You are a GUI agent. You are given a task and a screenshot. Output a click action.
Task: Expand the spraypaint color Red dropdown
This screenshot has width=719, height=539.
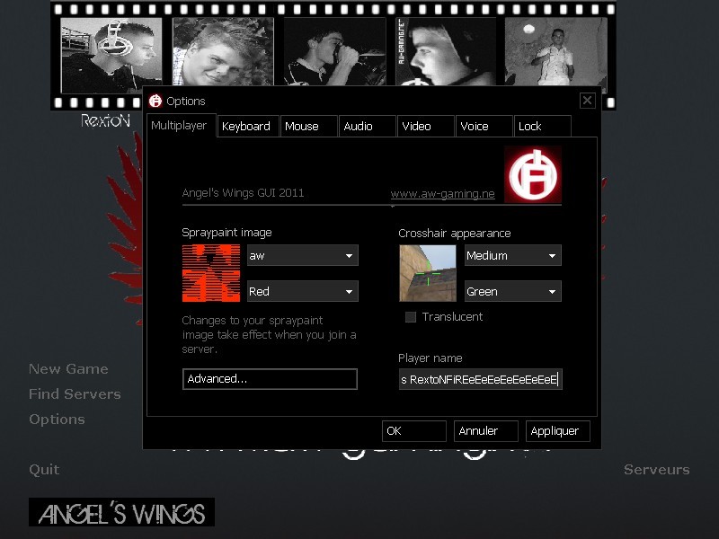pos(302,292)
